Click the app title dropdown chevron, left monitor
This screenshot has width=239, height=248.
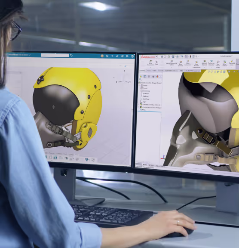tap(30, 55)
